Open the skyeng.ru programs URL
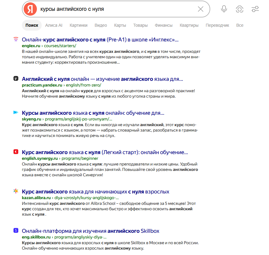The height and width of the screenshot is (255, 269). coord(67,119)
